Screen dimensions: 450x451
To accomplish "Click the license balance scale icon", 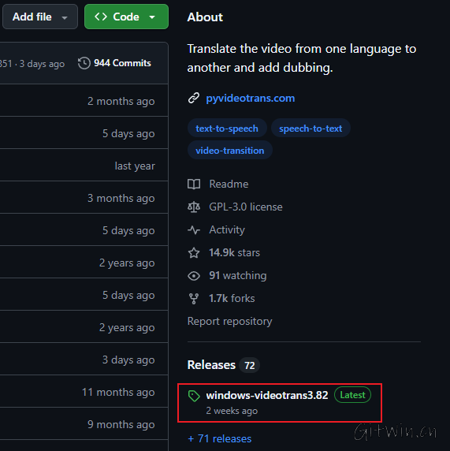I will (x=194, y=207).
